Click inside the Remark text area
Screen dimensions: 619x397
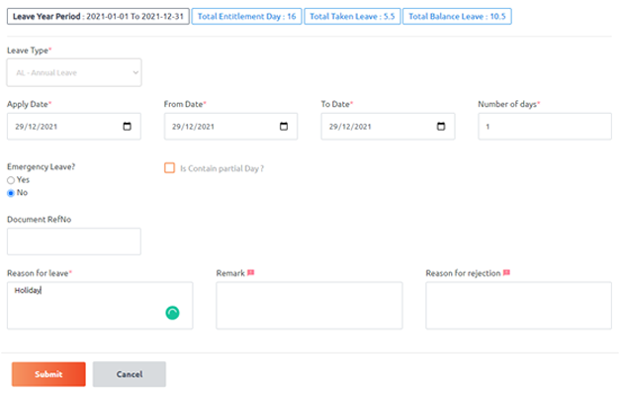(309, 305)
